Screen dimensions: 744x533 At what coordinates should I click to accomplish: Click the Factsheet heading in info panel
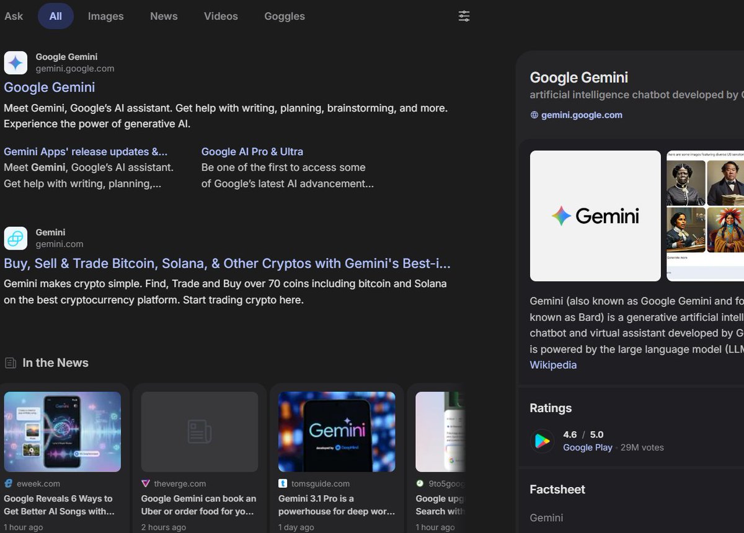557,489
